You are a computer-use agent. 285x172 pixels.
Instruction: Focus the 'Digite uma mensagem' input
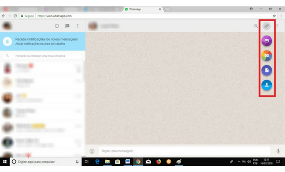184,151
